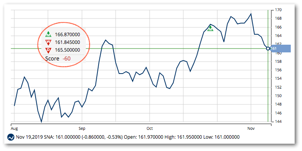Select the monthly value 166.870000
Image resolution: width=302 pixels, height=151 pixels.
[67, 35]
